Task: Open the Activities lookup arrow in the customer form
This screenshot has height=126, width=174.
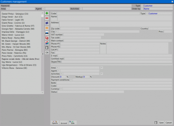Action: [x=62, y=74]
